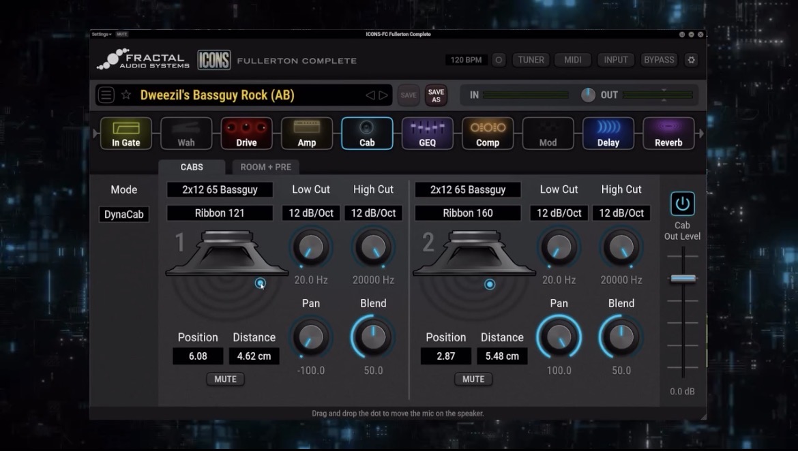Viewport: 798px width, 451px height.
Task: Select the Mod block
Action: point(548,134)
